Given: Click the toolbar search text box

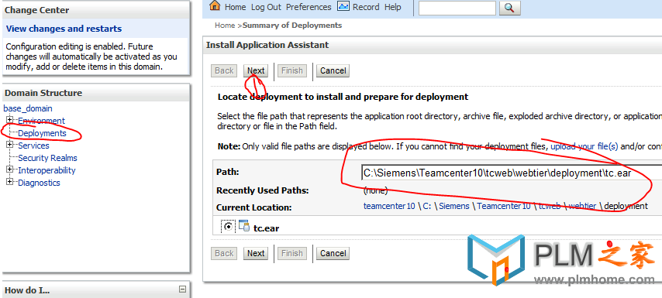Looking at the screenshot, I should coord(457,8).
